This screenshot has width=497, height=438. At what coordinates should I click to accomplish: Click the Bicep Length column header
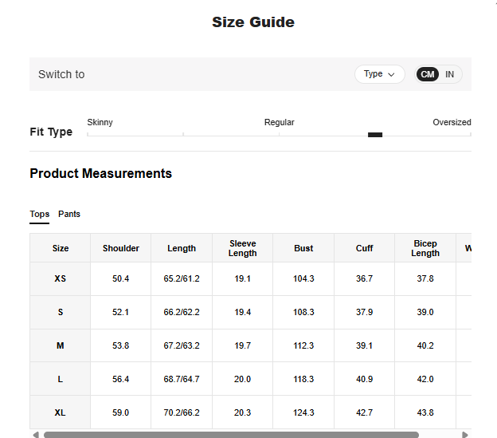point(425,248)
